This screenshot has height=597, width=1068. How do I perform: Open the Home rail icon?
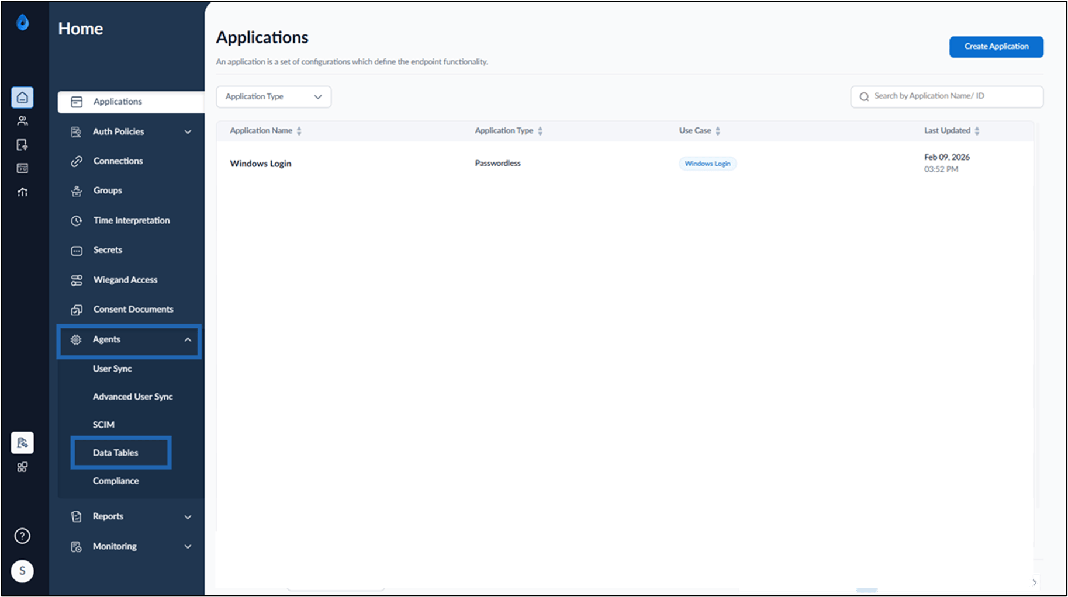click(22, 97)
